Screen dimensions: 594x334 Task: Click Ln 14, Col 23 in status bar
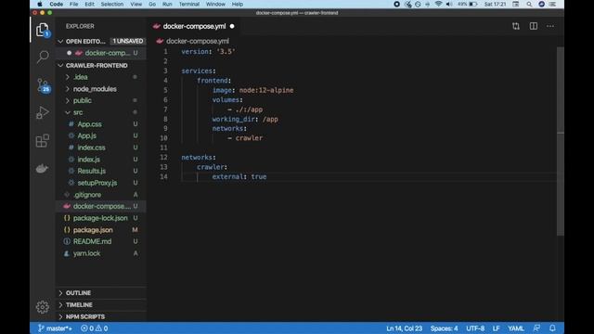pyautogui.click(x=405, y=328)
